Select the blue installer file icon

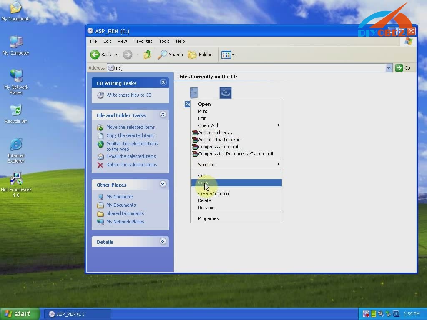point(226,93)
